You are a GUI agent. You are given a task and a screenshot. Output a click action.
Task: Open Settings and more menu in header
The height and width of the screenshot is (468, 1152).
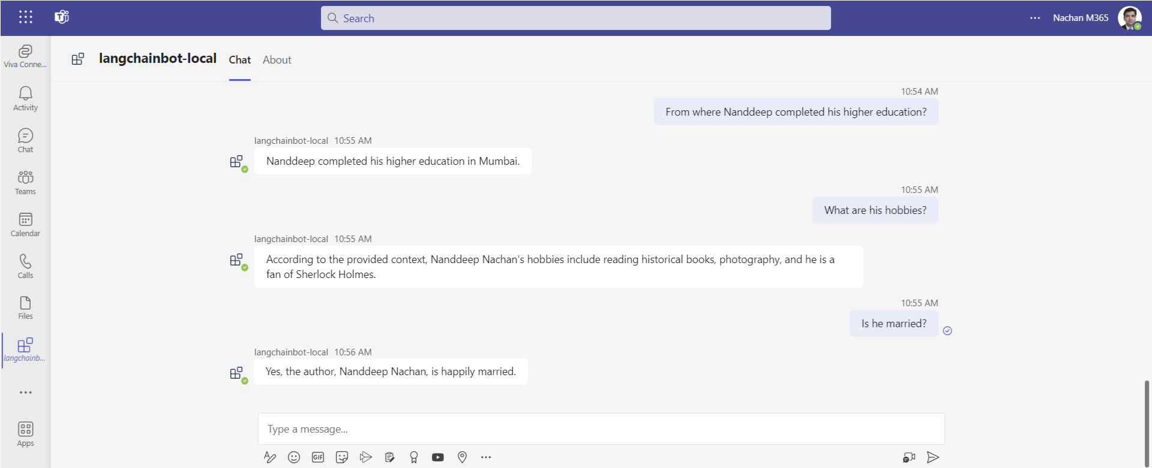(x=1034, y=18)
